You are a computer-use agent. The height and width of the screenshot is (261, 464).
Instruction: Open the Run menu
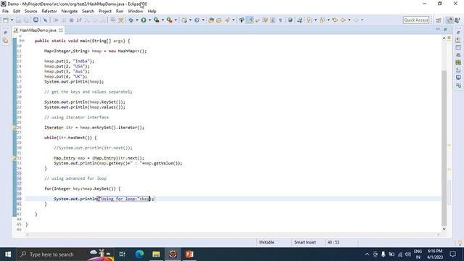(120, 12)
